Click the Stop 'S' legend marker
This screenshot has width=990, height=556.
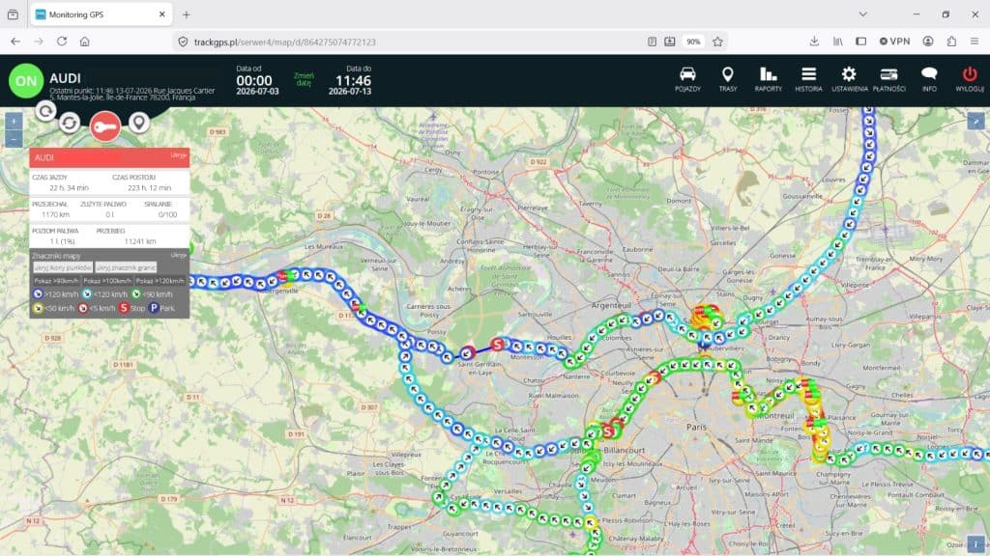pyautogui.click(x=124, y=308)
